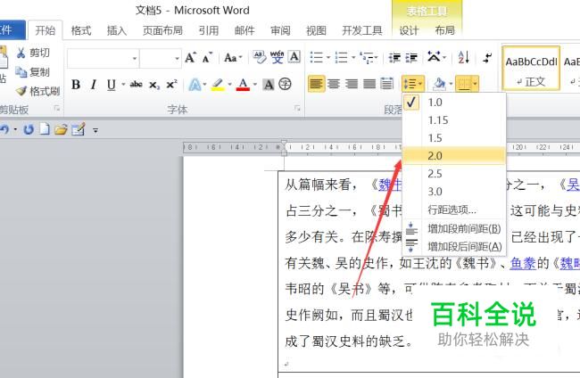Viewport: 580px width, 378px height.
Task: Open the Phonetic Guide (wén) tool
Action: (277, 57)
